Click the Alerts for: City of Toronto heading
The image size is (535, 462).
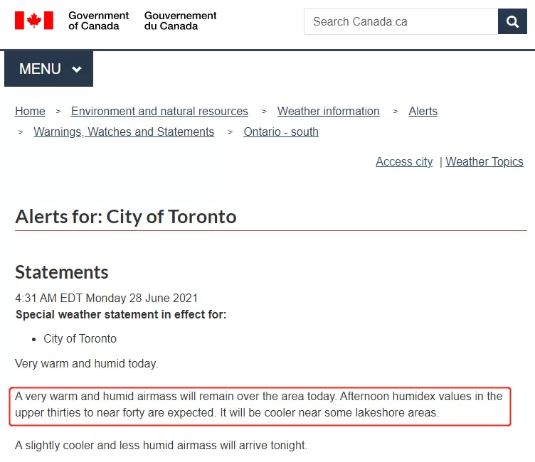coord(125,217)
